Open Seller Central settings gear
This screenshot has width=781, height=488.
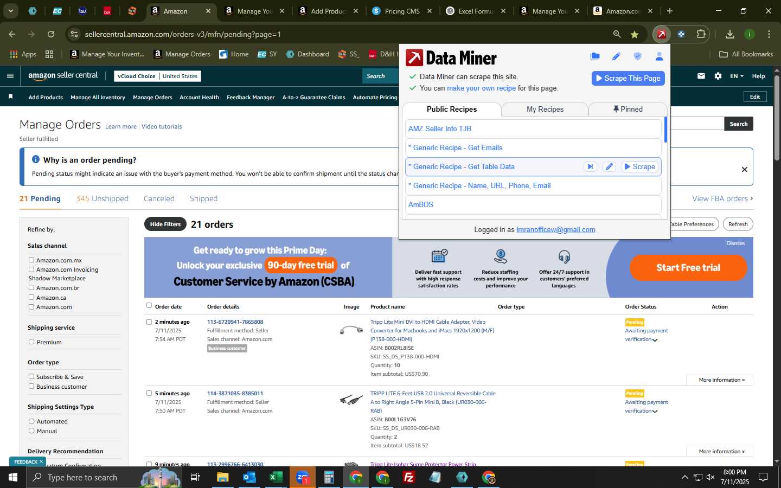718,76
